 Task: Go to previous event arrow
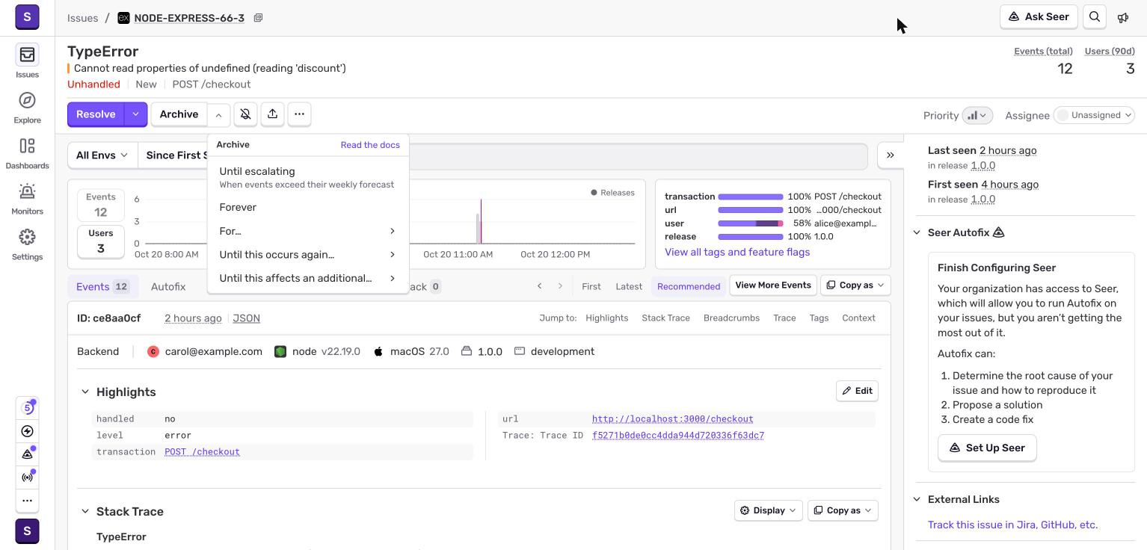pos(539,285)
